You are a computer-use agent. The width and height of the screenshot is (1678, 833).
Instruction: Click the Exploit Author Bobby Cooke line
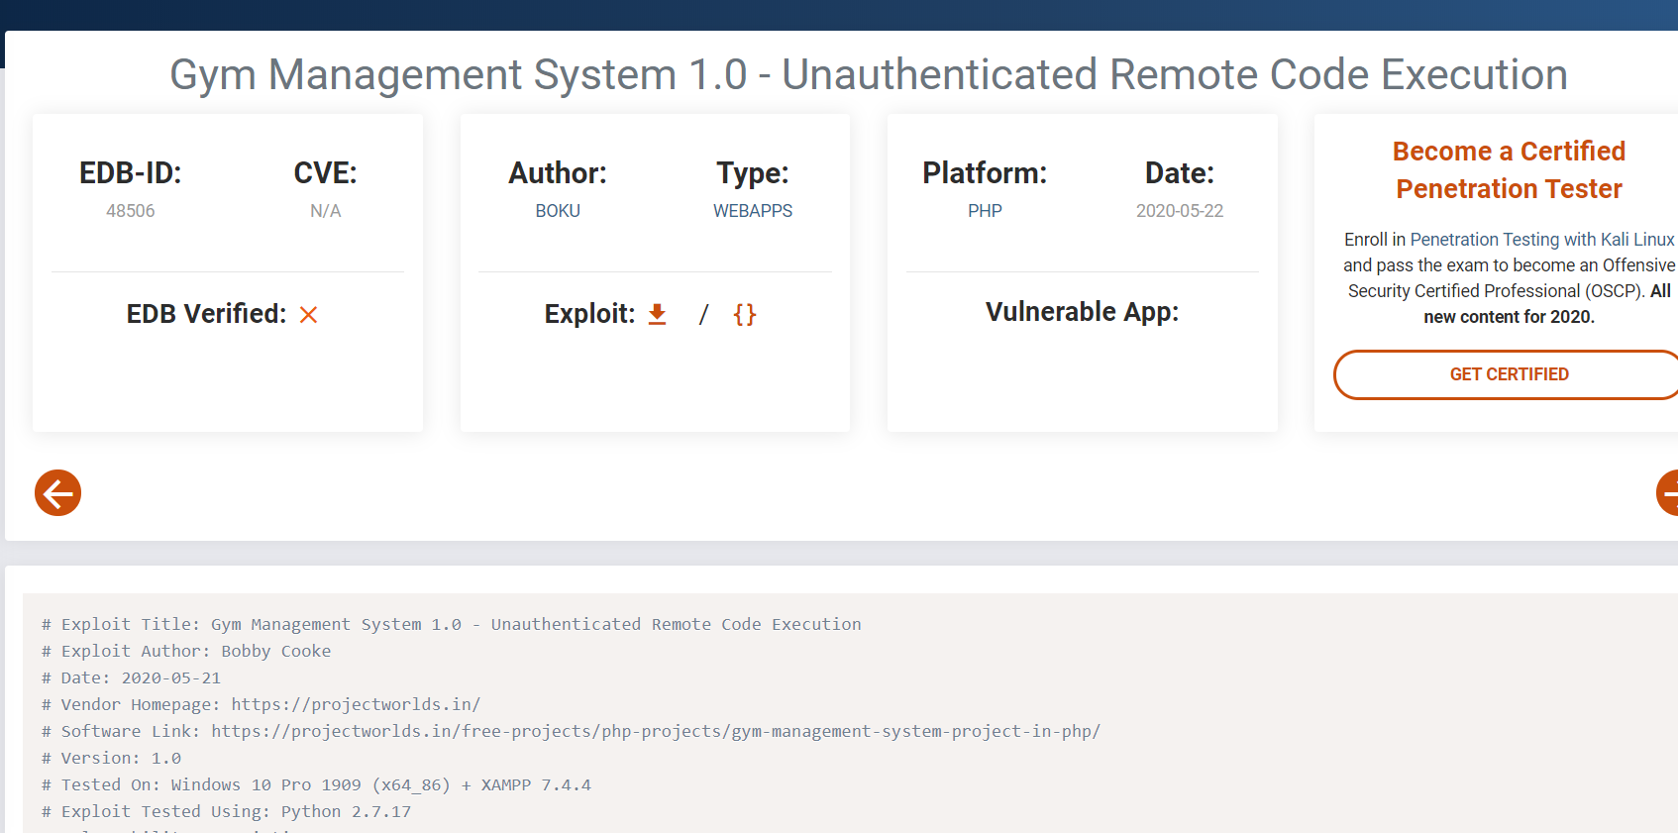tap(186, 651)
